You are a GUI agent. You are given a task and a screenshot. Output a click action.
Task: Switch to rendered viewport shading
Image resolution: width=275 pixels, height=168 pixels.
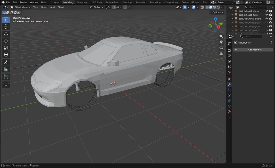pyautogui.click(x=218, y=7)
